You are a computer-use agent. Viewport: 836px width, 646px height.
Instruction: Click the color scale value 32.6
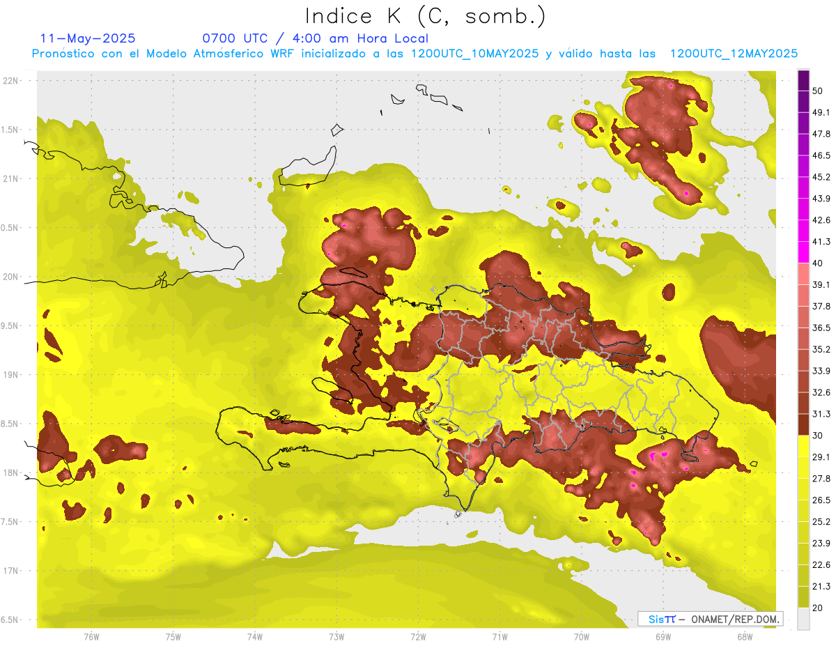click(x=821, y=392)
